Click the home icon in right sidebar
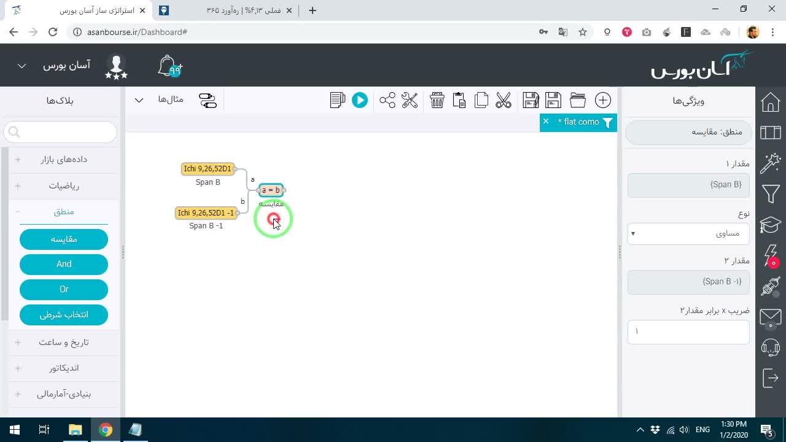The height and width of the screenshot is (442, 786). point(771,103)
